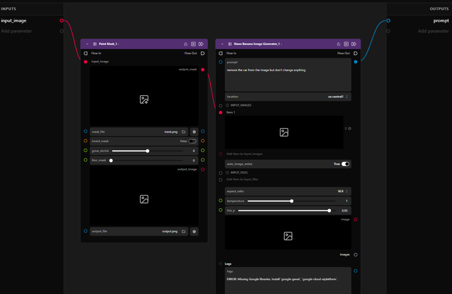Click Flow In port of Paint Mask_1

86,53
